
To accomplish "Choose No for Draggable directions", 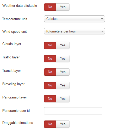I will click(x=50, y=124).
